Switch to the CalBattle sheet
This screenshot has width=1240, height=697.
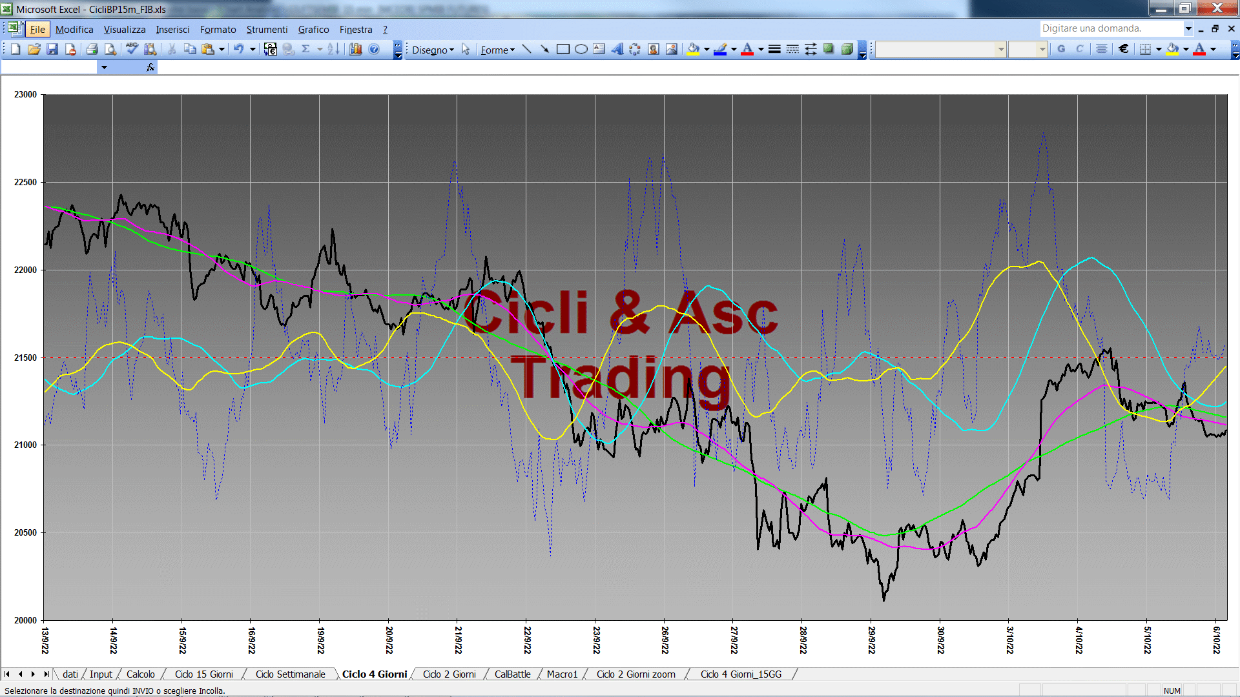point(513,674)
